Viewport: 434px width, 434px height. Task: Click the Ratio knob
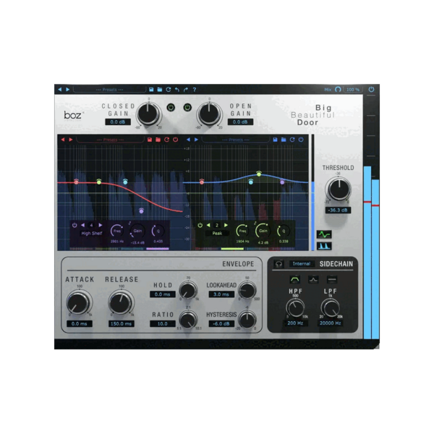189,319
